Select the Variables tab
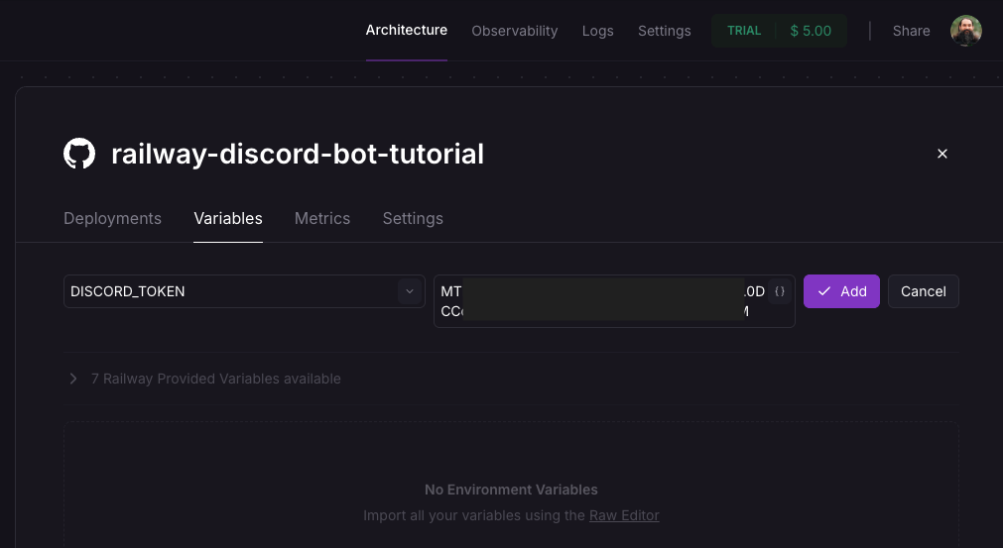The height and width of the screenshot is (548, 1003). tap(228, 218)
